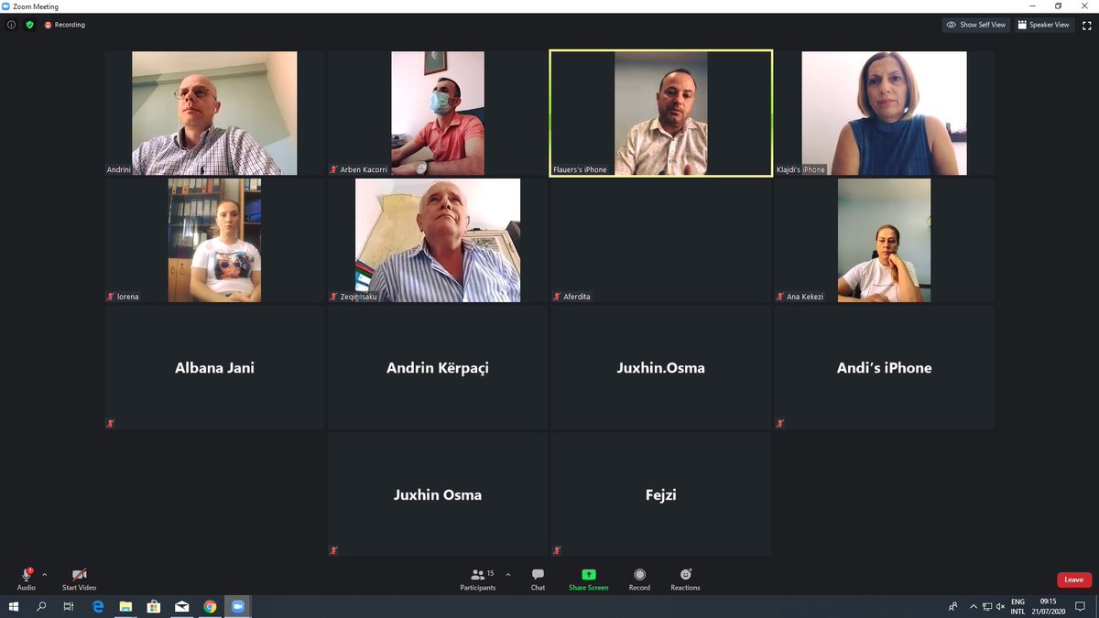The width and height of the screenshot is (1099, 618).
Task: Open the ENG INTL language switcher
Action: [x=1018, y=606]
